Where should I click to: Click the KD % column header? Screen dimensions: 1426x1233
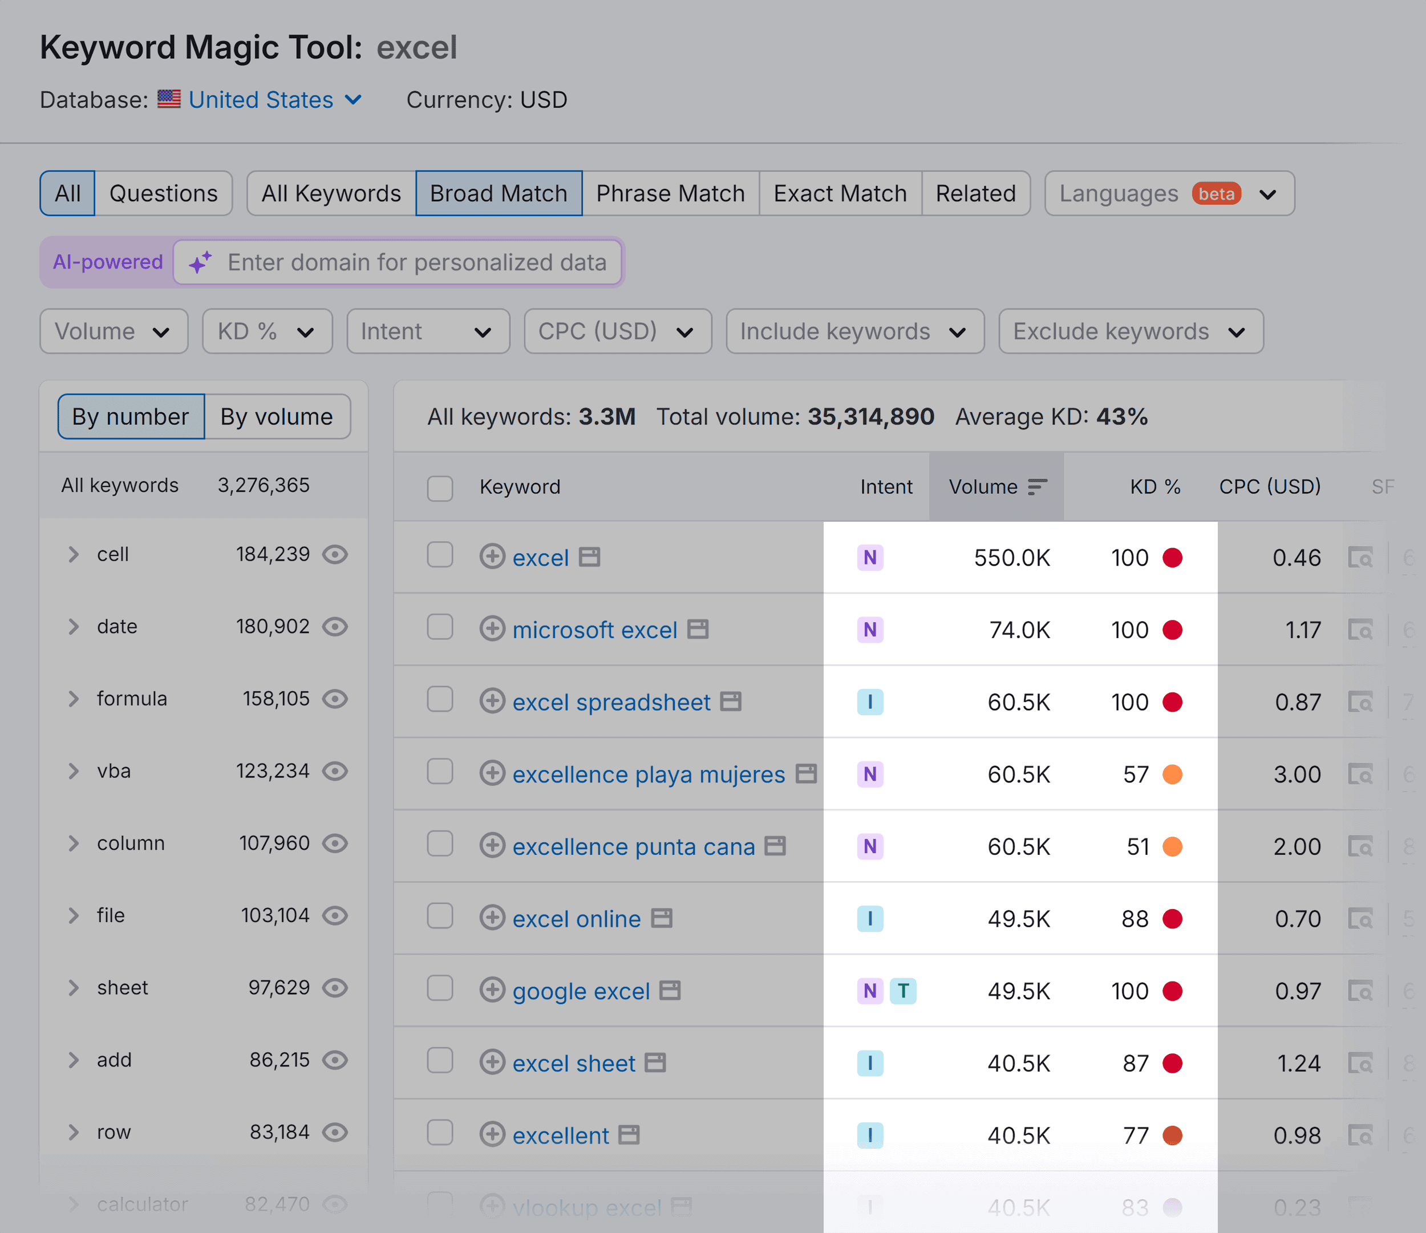tap(1155, 486)
